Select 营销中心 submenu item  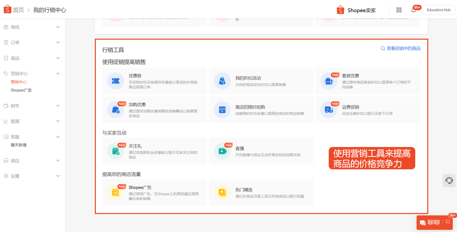[19, 82]
